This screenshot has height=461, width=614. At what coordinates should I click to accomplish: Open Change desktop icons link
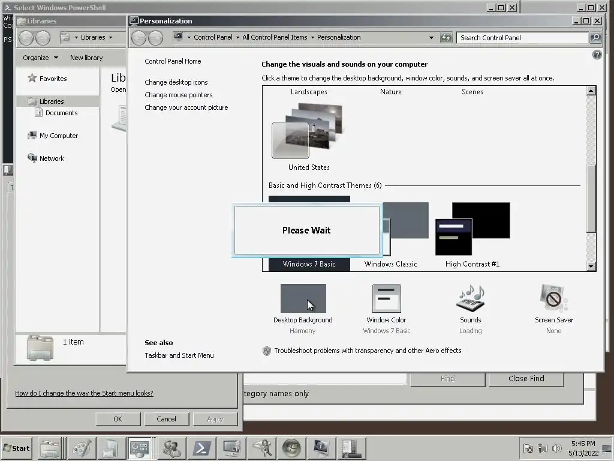click(176, 82)
